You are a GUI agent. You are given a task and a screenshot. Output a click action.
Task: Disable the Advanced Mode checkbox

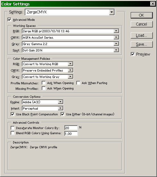coord(10,19)
